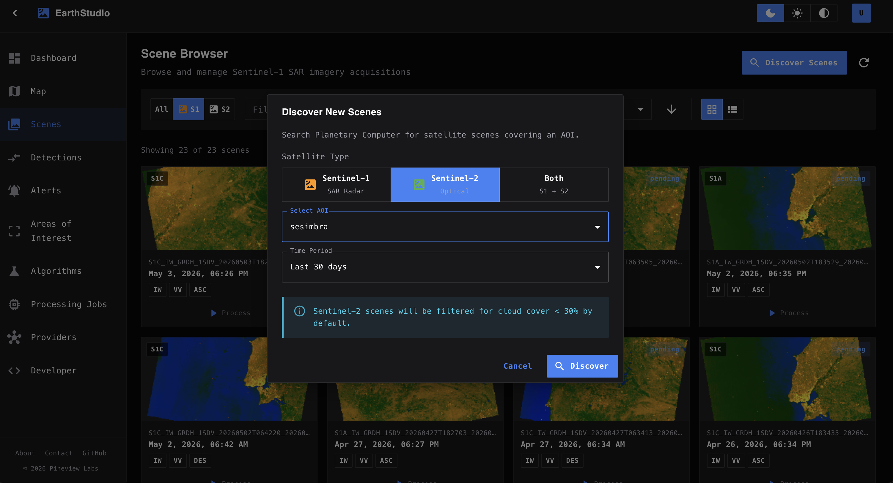The width and height of the screenshot is (893, 483).
Task: Open the Select AOI dropdown
Action: [445, 227]
